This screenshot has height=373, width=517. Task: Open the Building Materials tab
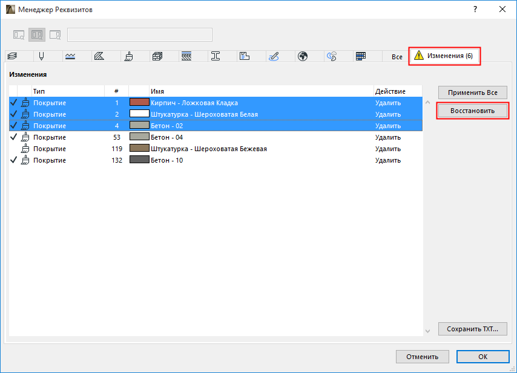pos(157,56)
